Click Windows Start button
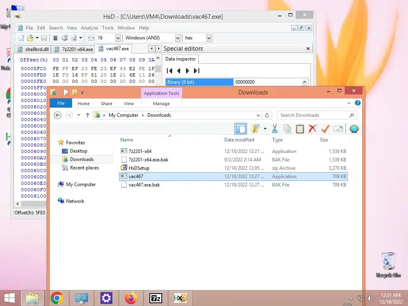This screenshot has height=306, width=408. (10, 298)
